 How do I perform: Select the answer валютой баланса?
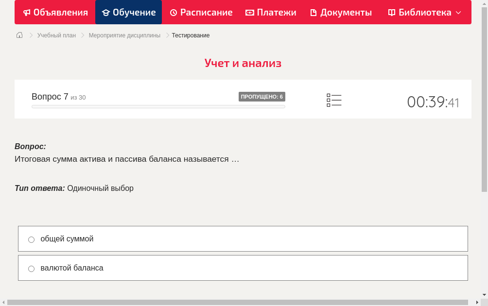point(72,268)
